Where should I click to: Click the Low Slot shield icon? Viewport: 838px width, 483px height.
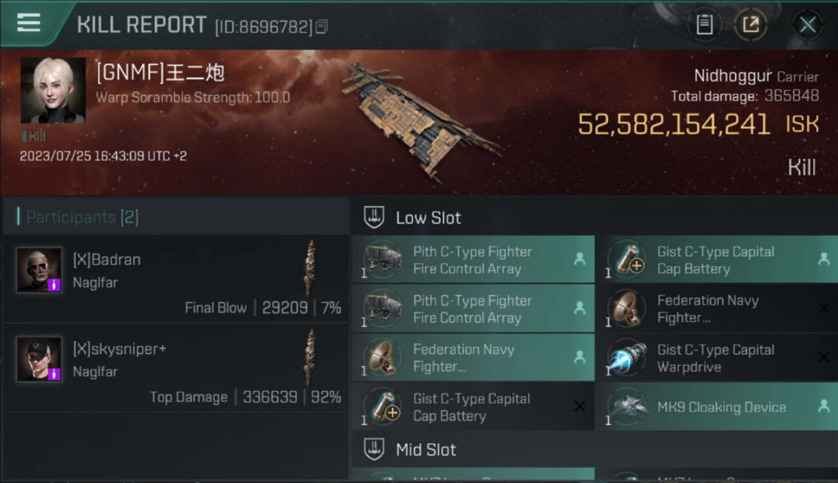point(375,218)
